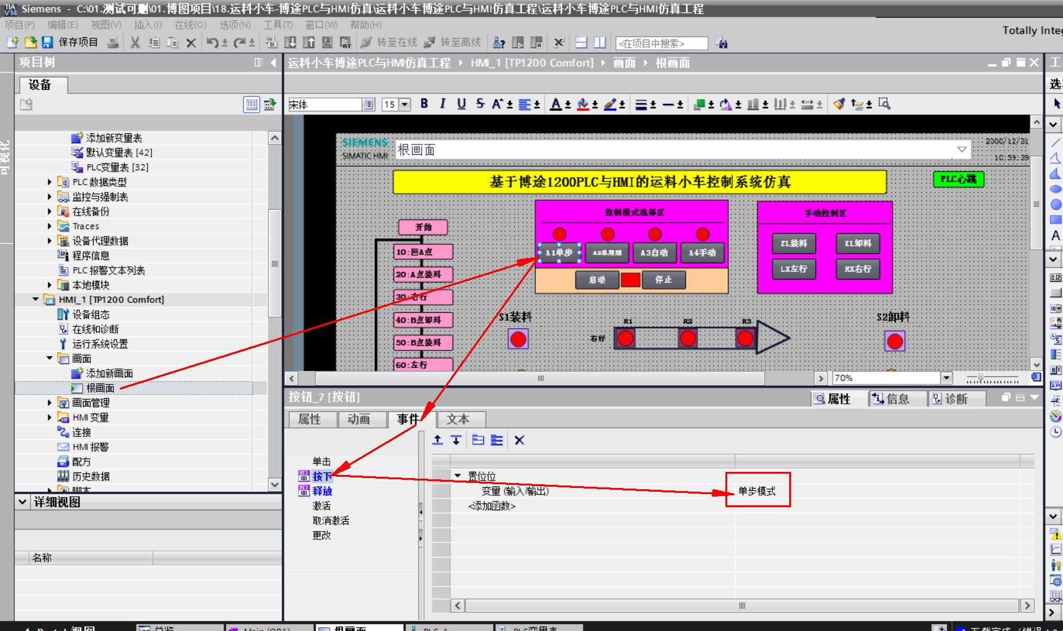Start runtime simulation icon in toolbar

tap(346, 42)
